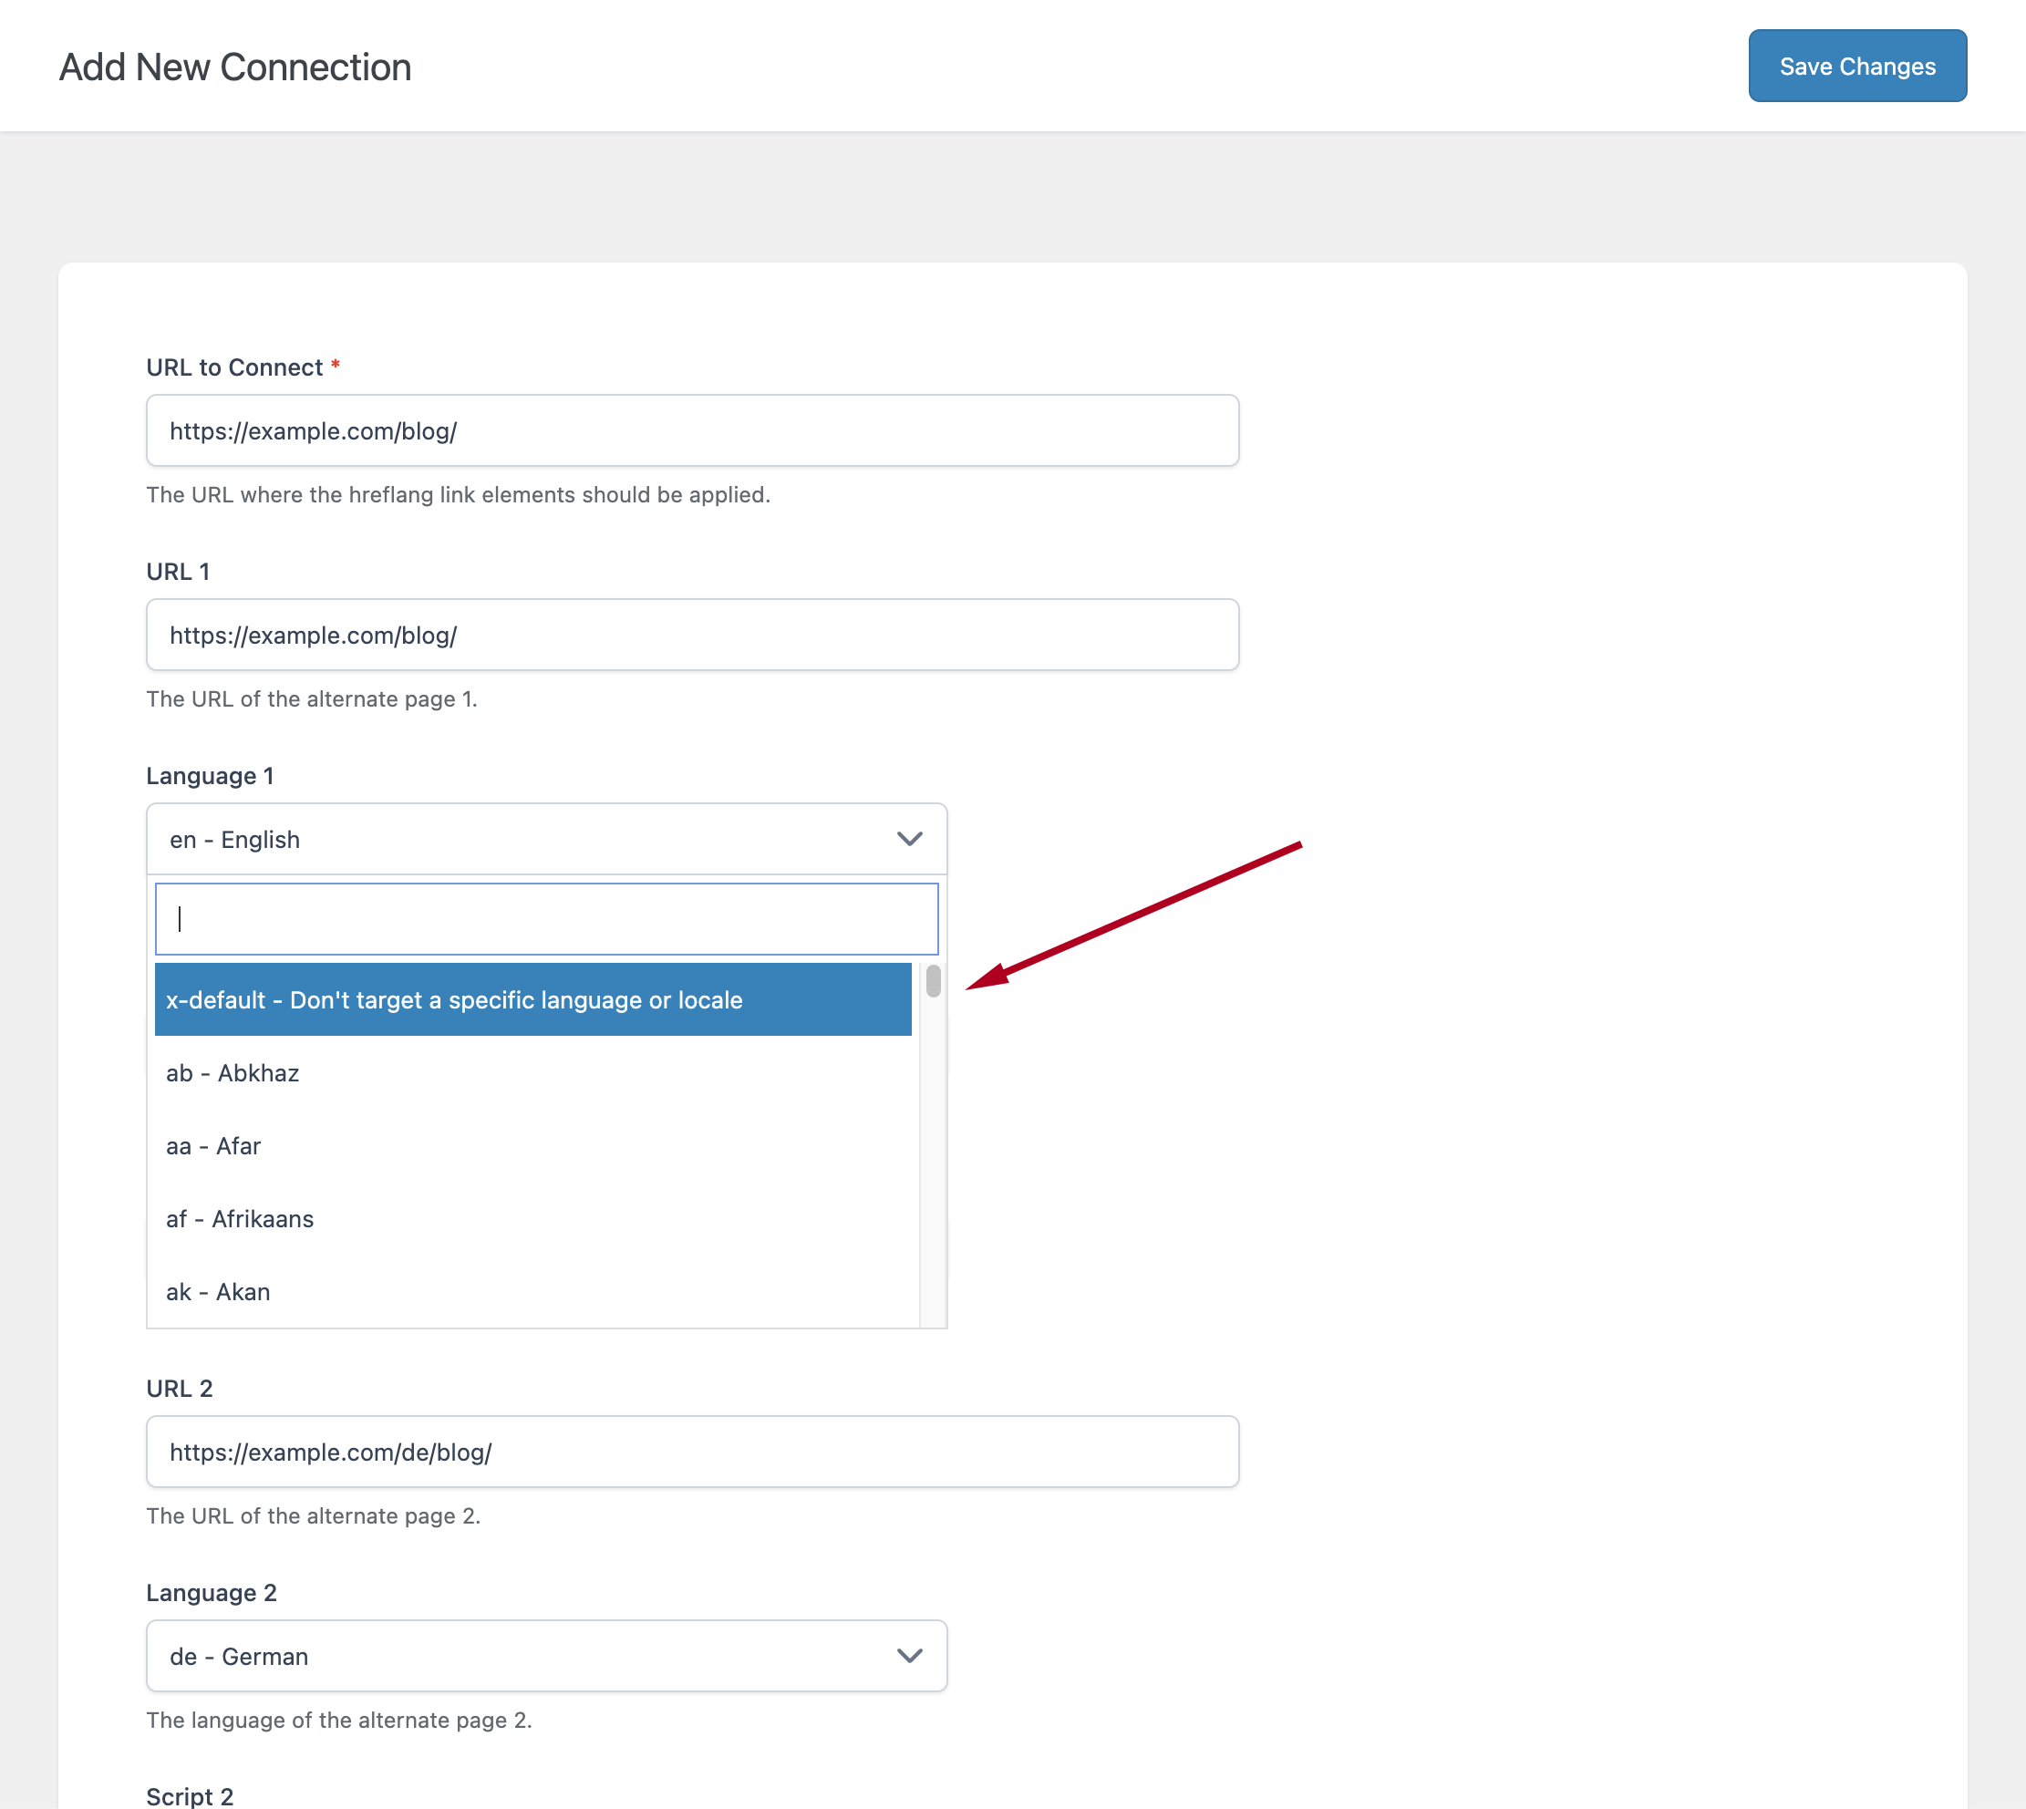The height and width of the screenshot is (1809, 2026).
Task: Click the highlighted x-default entry
Action: click(x=532, y=999)
